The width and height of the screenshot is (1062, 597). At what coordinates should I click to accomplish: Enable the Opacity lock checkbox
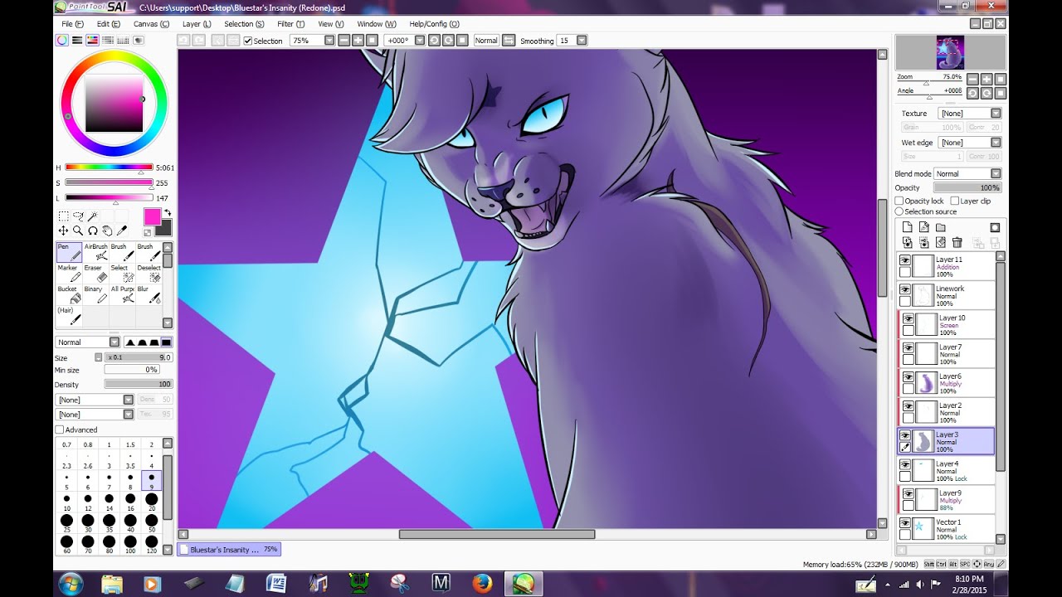(x=899, y=201)
